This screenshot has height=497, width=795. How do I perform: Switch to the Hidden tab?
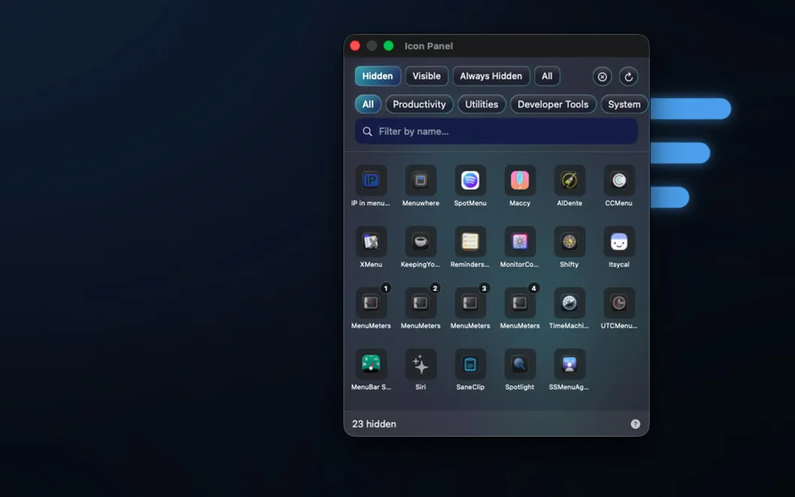pos(378,76)
